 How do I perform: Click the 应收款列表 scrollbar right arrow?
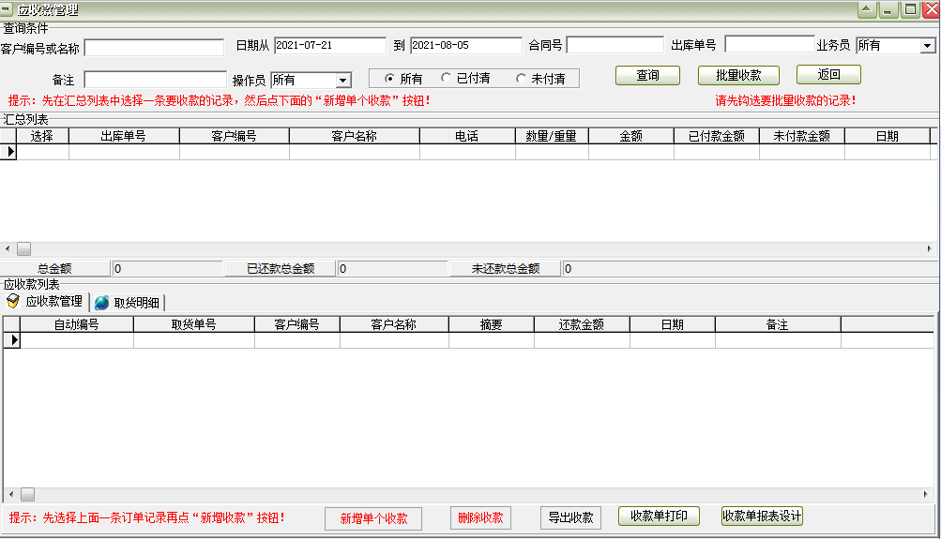tap(925, 495)
